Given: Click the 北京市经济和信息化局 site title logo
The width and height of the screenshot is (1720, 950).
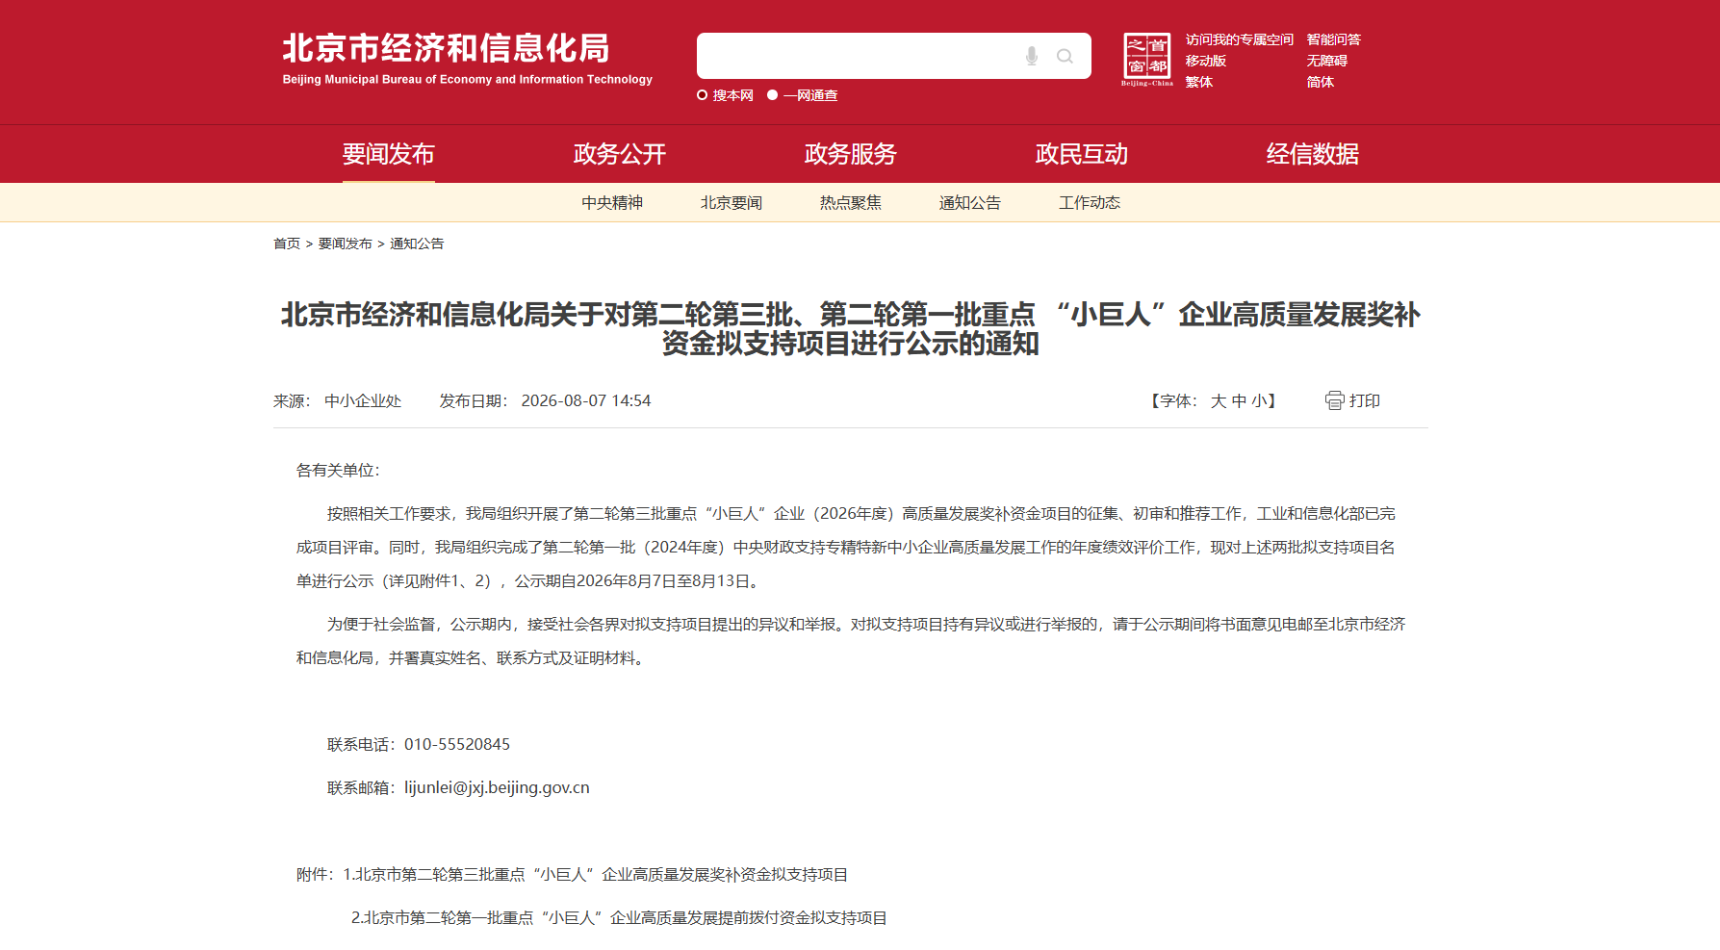Looking at the screenshot, I should pos(468,59).
